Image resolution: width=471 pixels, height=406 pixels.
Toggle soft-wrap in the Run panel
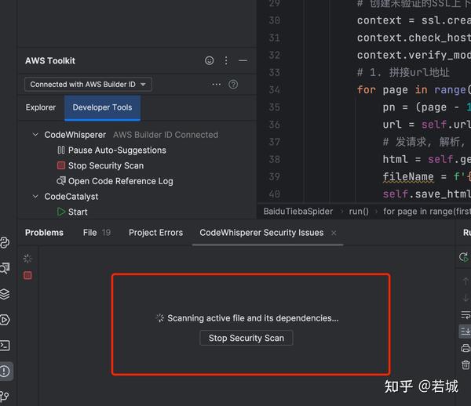[466, 314]
